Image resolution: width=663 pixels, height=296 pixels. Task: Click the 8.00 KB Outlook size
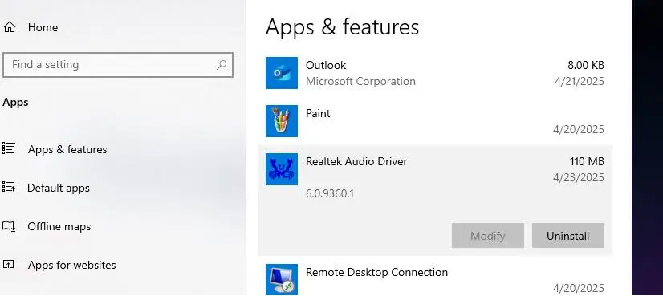tap(586, 65)
